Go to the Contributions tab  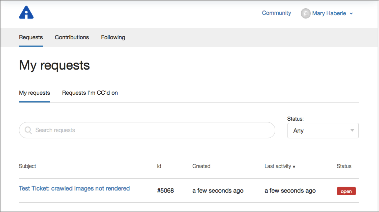72,37
